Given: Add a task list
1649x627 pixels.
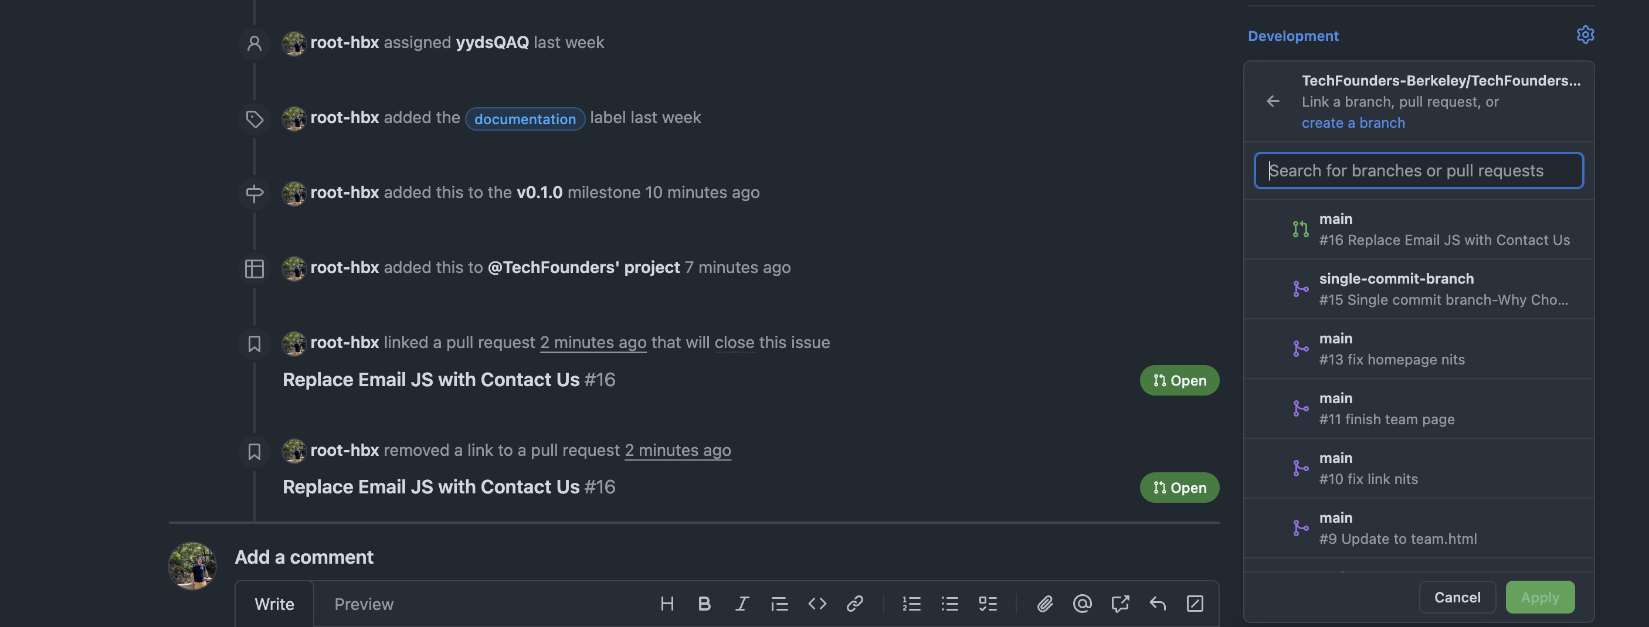Looking at the screenshot, I should [988, 604].
